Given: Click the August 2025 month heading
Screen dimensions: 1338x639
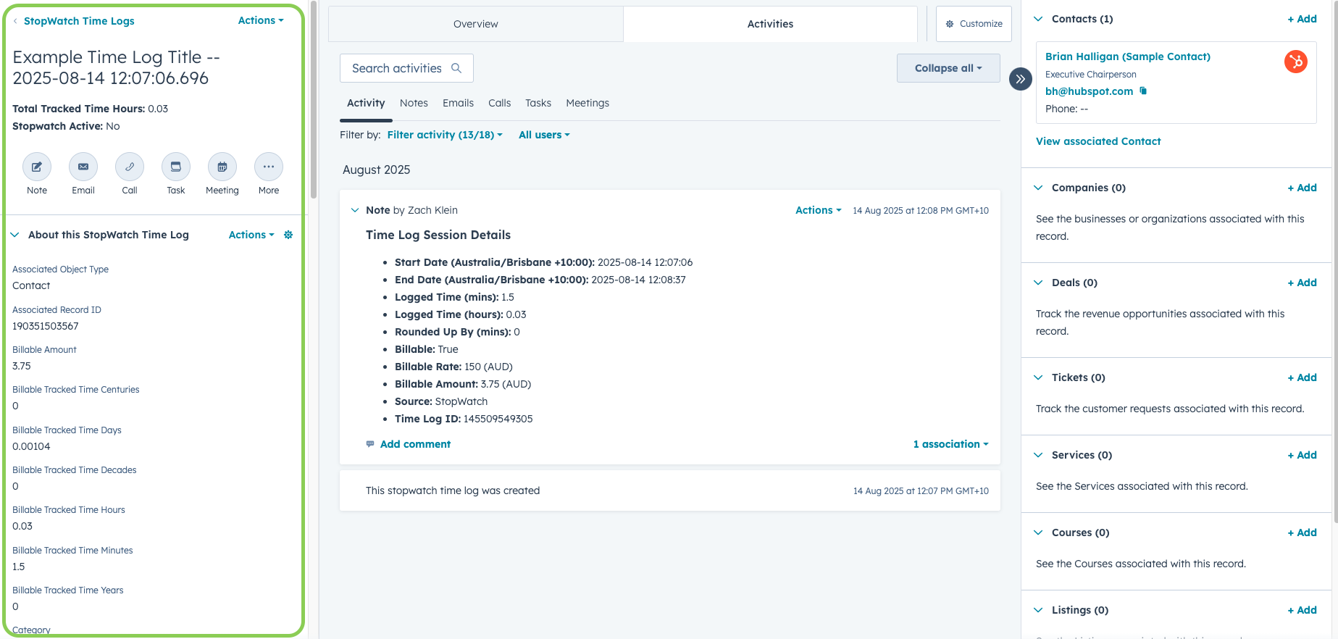Looking at the screenshot, I should click(x=376, y=170).
